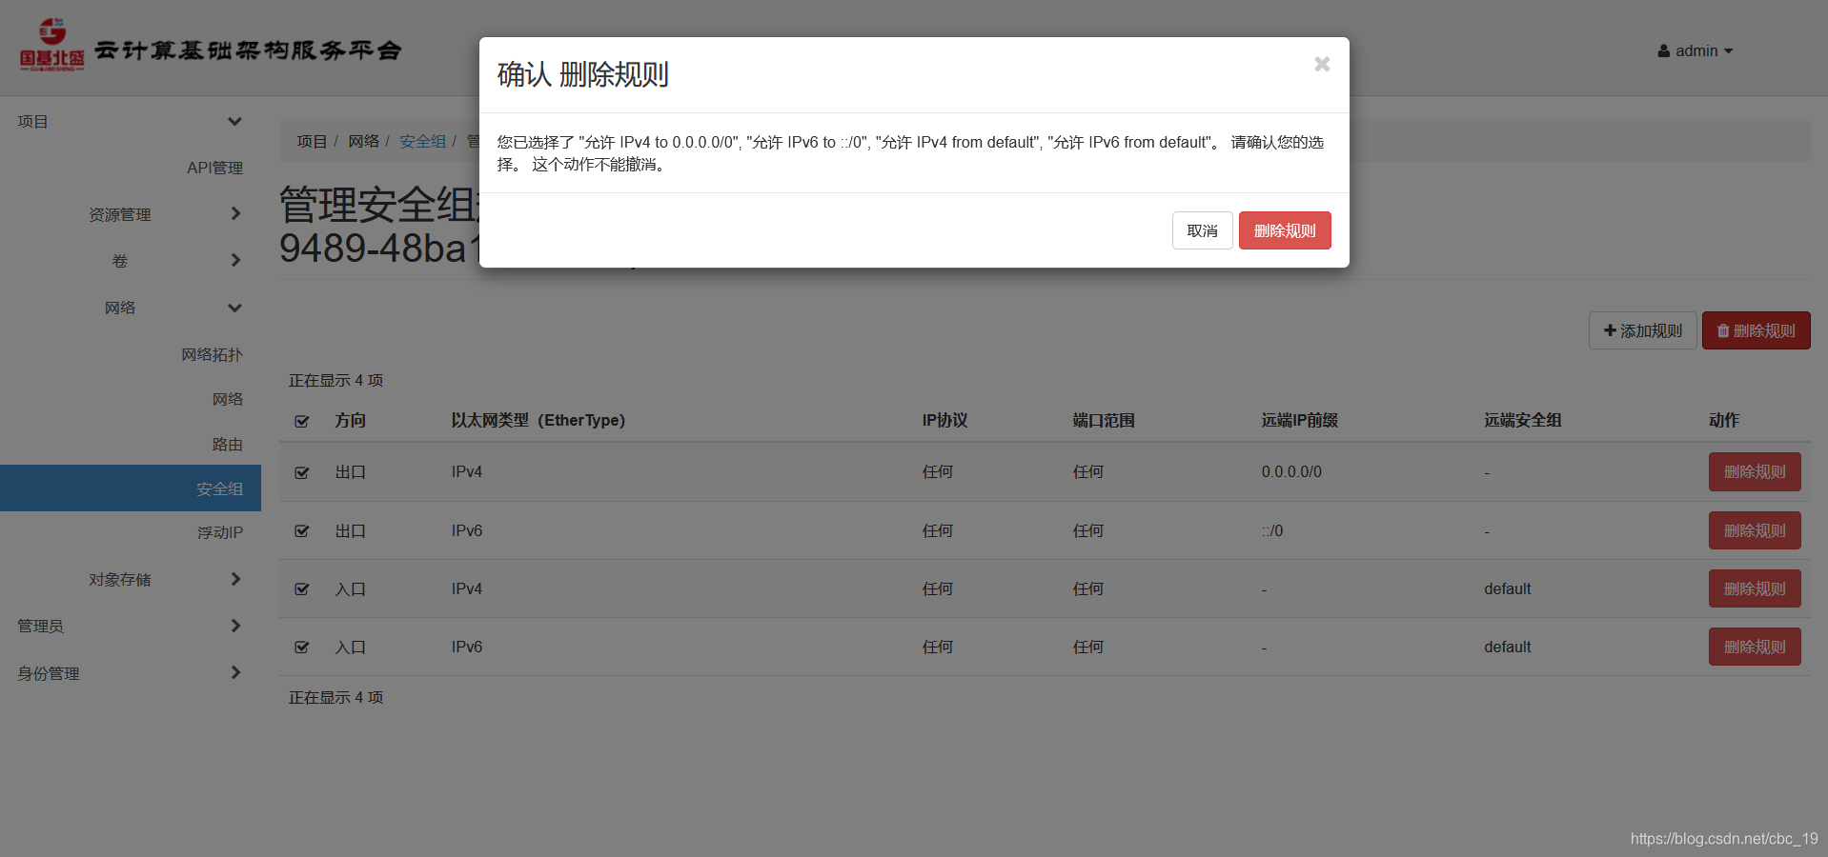Open 网络拓扑 in the sidebar
The image size is (1828, 857).
(x=212, y=354)
